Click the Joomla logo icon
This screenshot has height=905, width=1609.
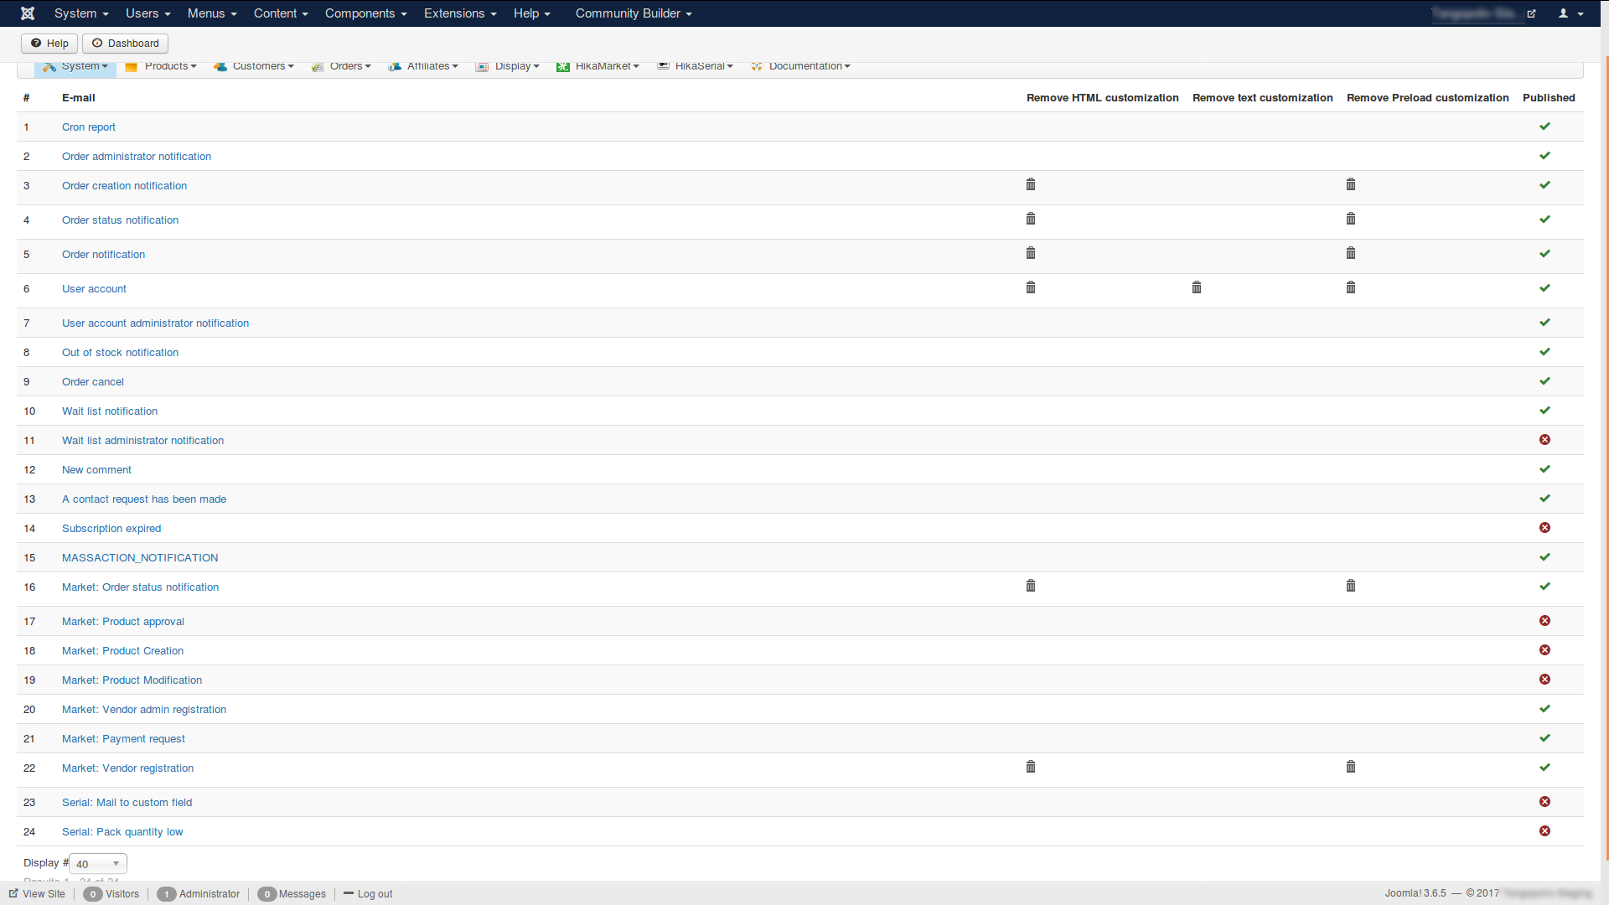(28, 13)
